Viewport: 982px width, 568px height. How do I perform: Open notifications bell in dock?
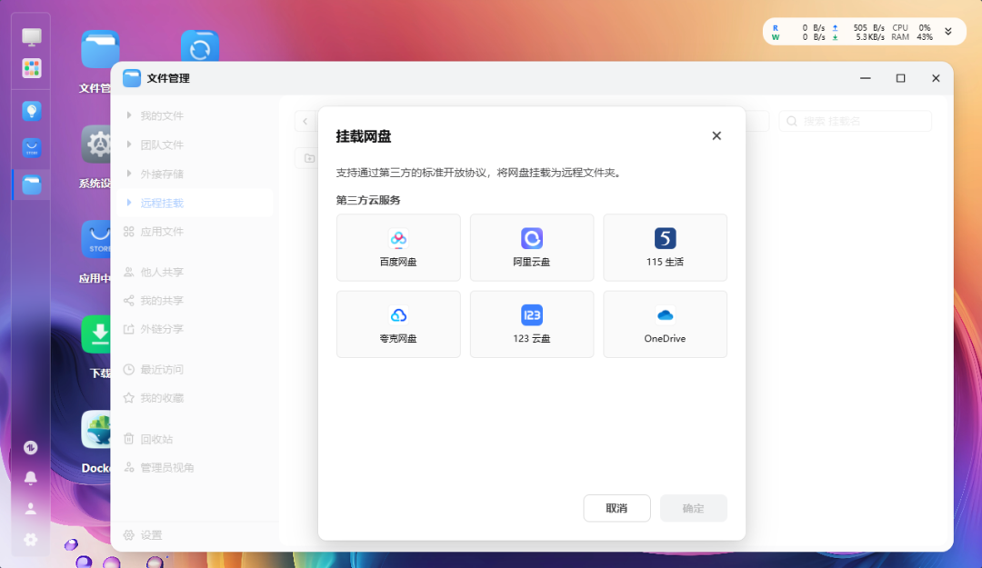tap(31, 478)
